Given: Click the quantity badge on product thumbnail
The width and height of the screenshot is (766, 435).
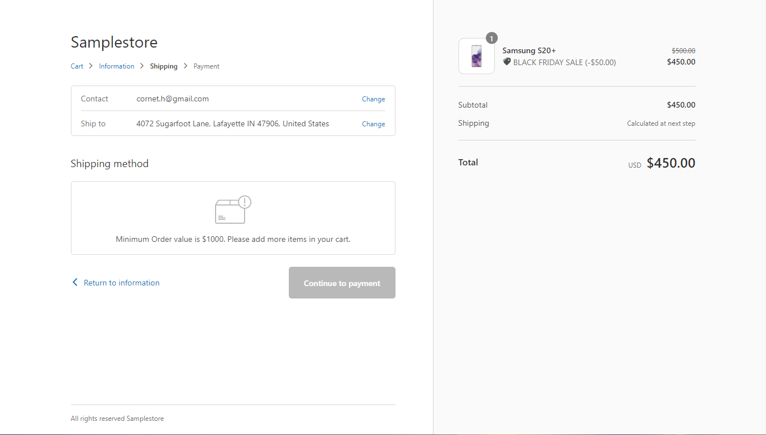Looking at the screenshot, I should [491, 39].
